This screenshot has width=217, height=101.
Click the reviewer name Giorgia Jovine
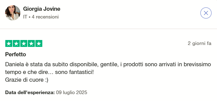(x=42, y=9)
